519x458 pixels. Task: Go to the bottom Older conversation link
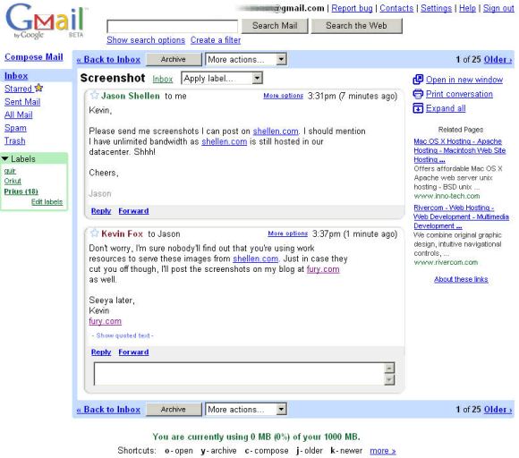click(498, 410)
